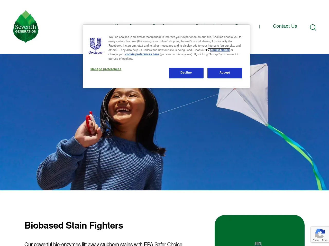Click the Seventh Generation leaf logo
Screen dimensions: 329x246
coord(26,27)
